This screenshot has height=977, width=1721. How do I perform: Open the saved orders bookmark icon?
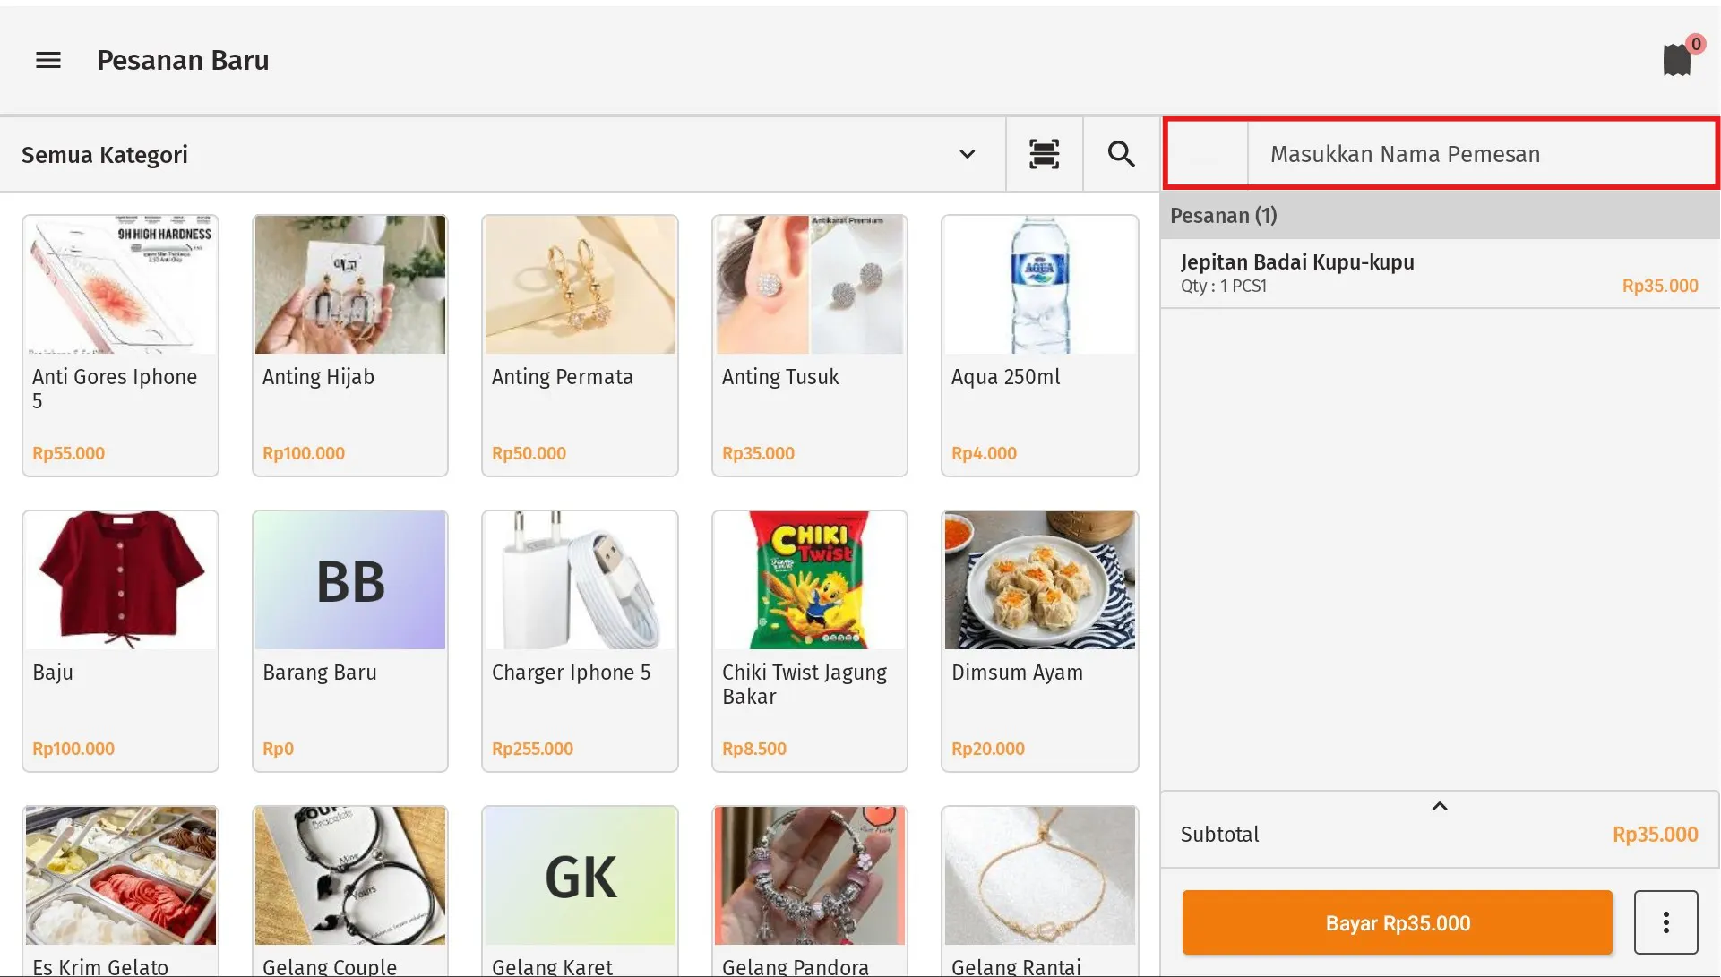click(x=1676, y=60)
